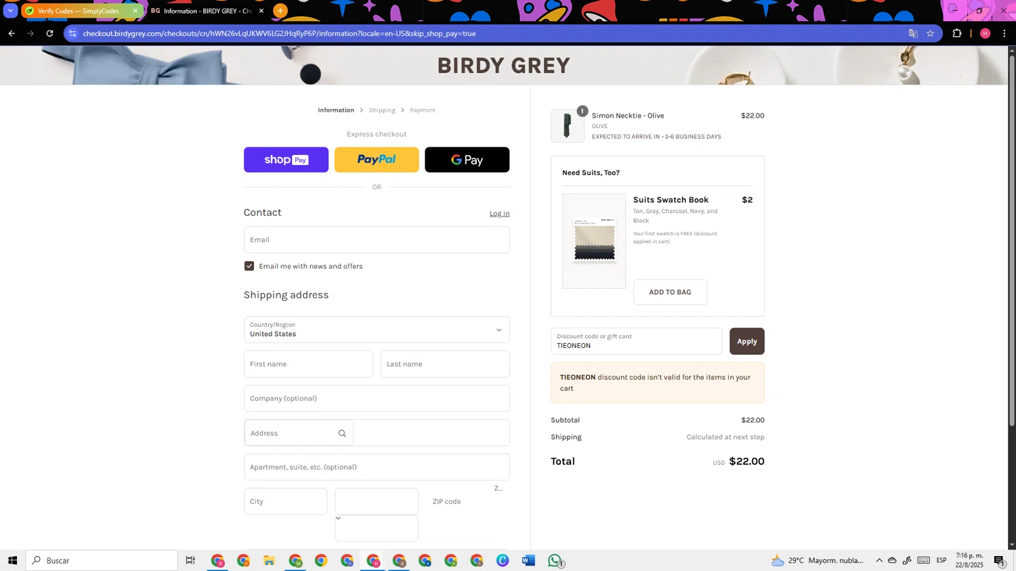
Task: Open File Explorer from the taskbar
Action: tap(269, 560)
